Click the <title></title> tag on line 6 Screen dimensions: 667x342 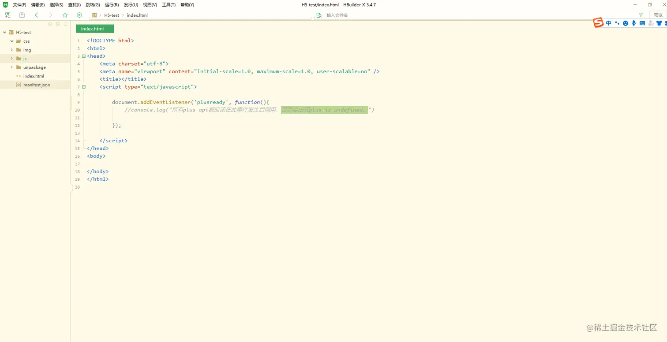123,79
